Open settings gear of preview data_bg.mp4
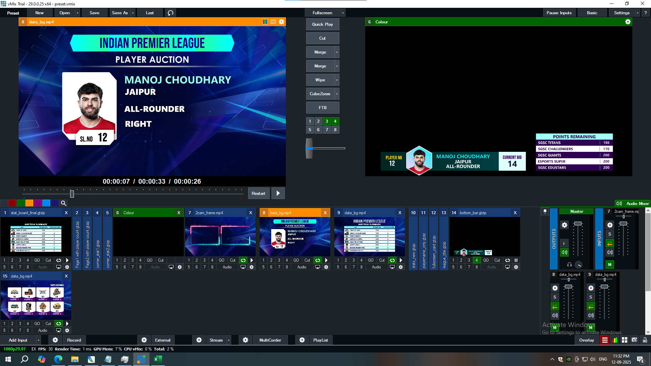The image size is (651, 366). point(281,22)
